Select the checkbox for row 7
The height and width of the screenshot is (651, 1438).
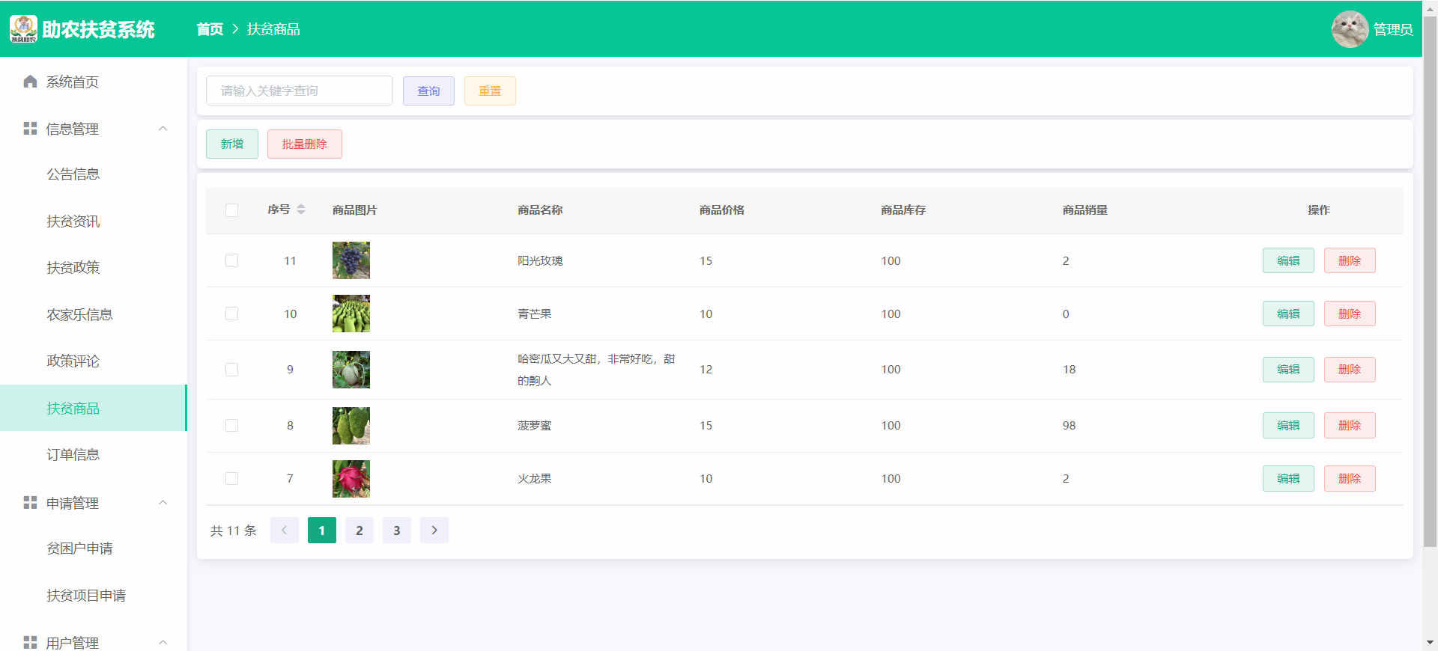232,479
